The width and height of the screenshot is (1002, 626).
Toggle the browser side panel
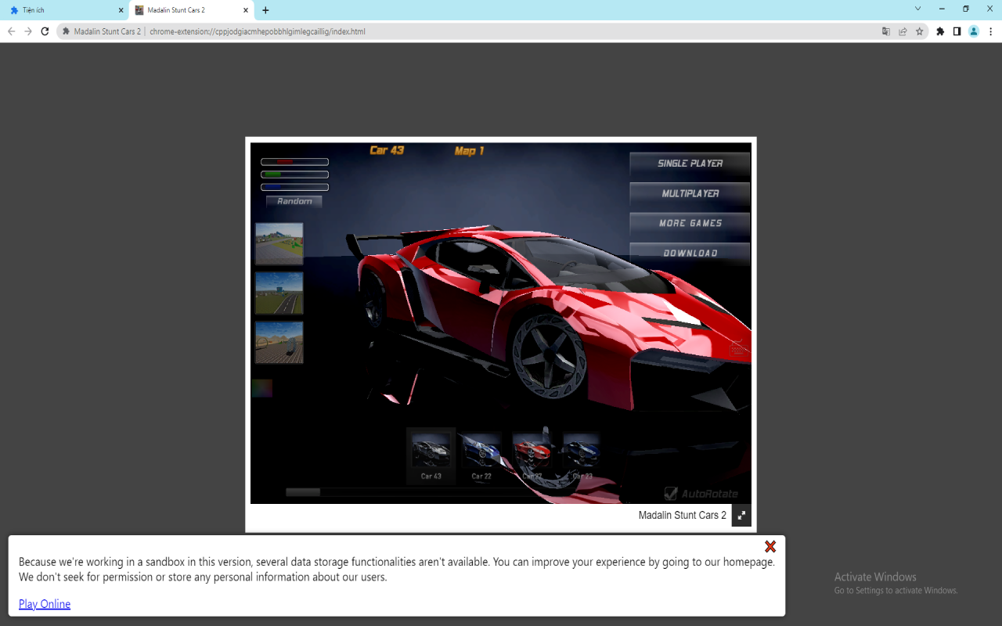(x=957, y=31)
